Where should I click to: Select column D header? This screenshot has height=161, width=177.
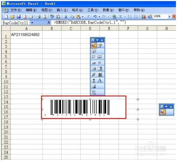coord(90,28)
